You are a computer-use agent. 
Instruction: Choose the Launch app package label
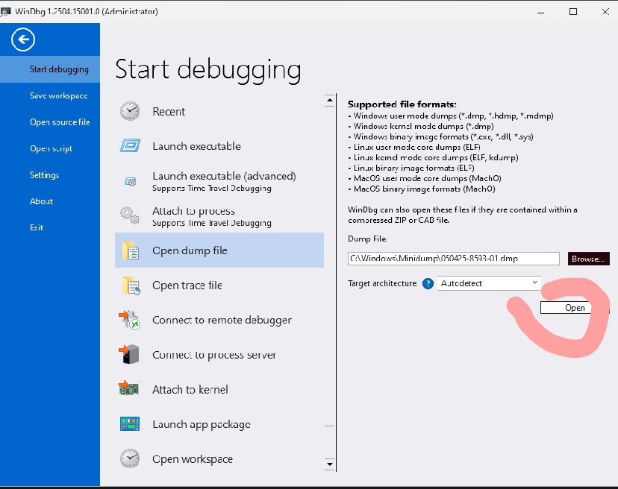(x=202, y=424)
